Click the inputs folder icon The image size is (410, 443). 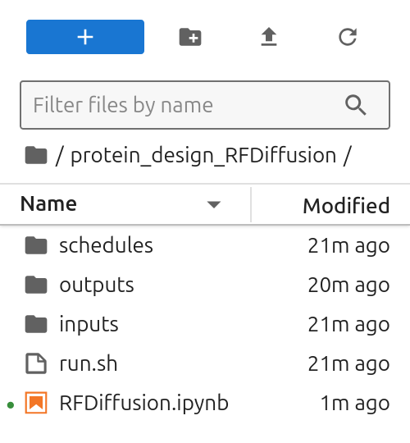[x=36, y=324]
